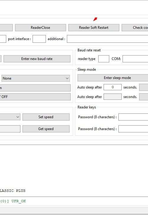The width and height of the screenshot is (148, 215).
Task: Focus the first Password (8 characters) field
Action: [x=133, y=117]
